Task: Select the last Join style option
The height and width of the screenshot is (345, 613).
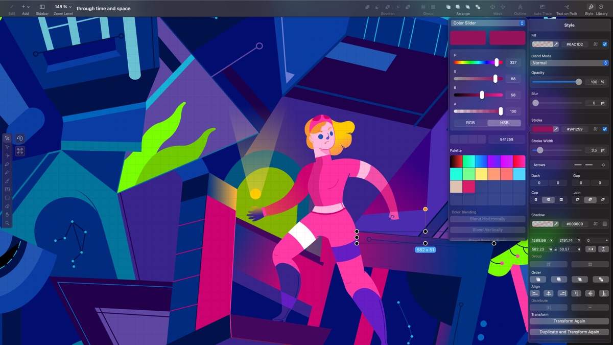Action: 603,200
